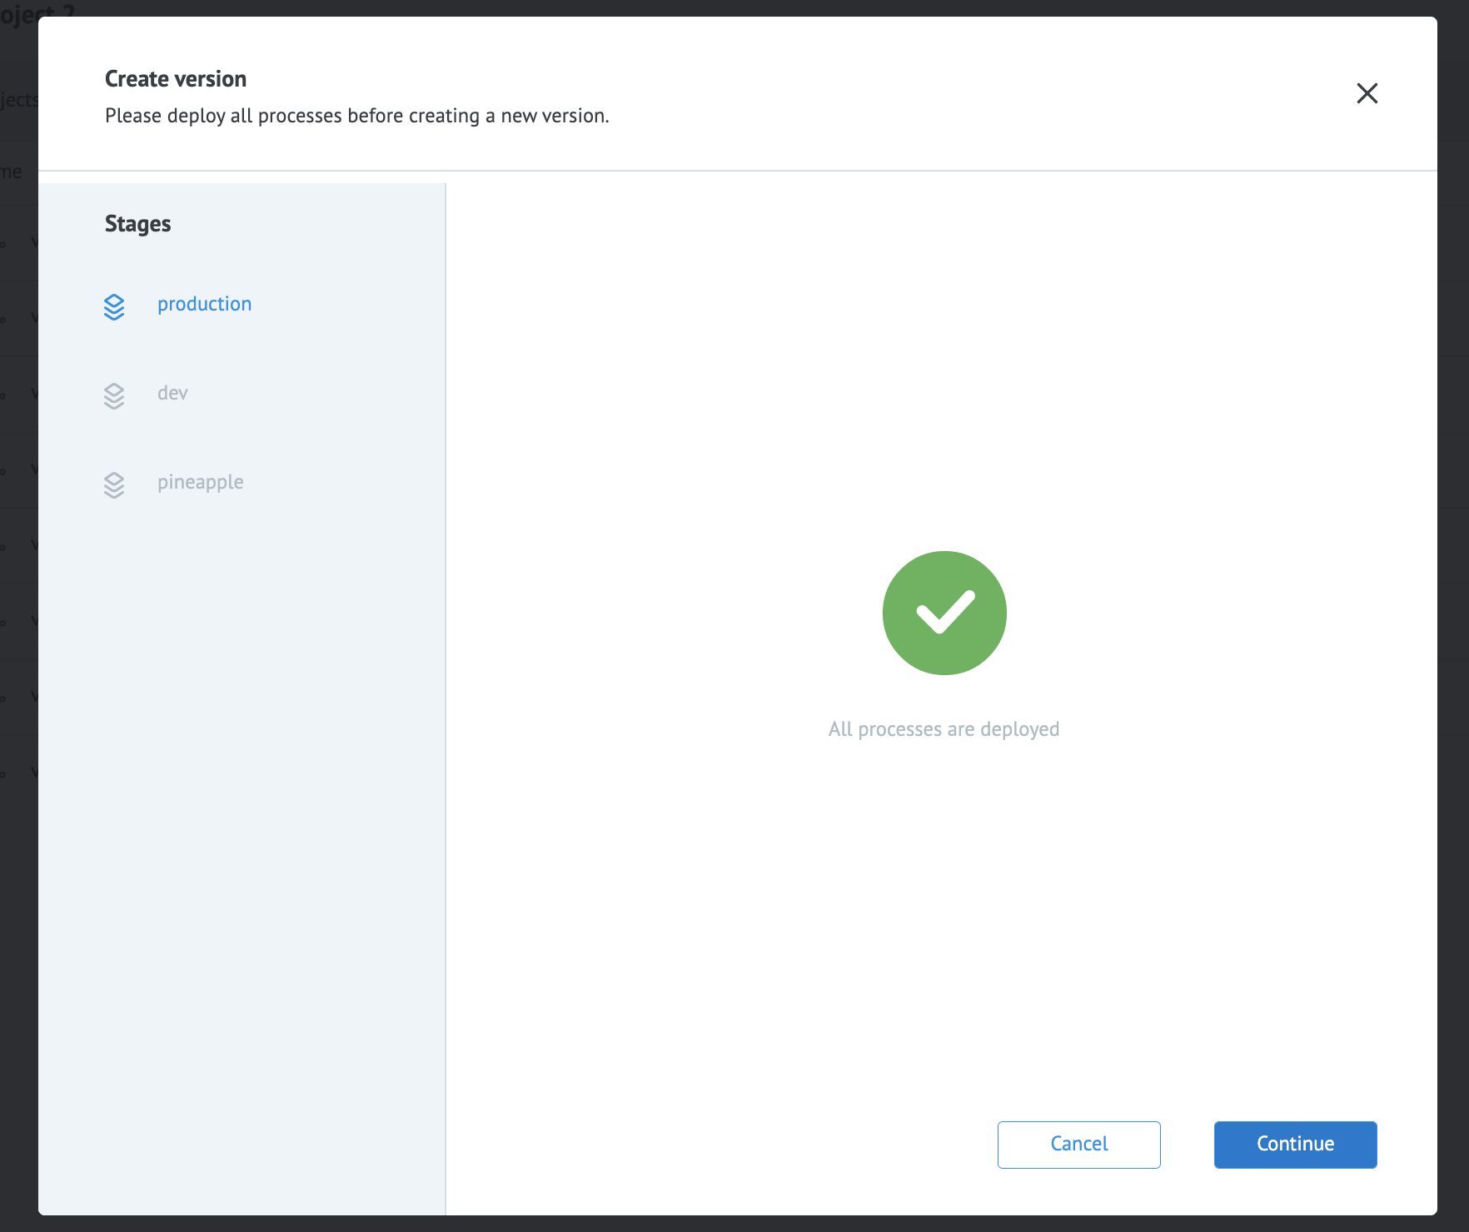The width and height of the screenshot is (1469, 1232).
Task: Continue creating the new version
Action: [1294, 1144]
